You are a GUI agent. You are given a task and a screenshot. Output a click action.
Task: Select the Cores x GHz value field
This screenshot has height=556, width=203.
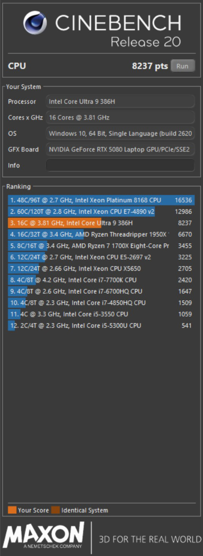tap(120, 118)
